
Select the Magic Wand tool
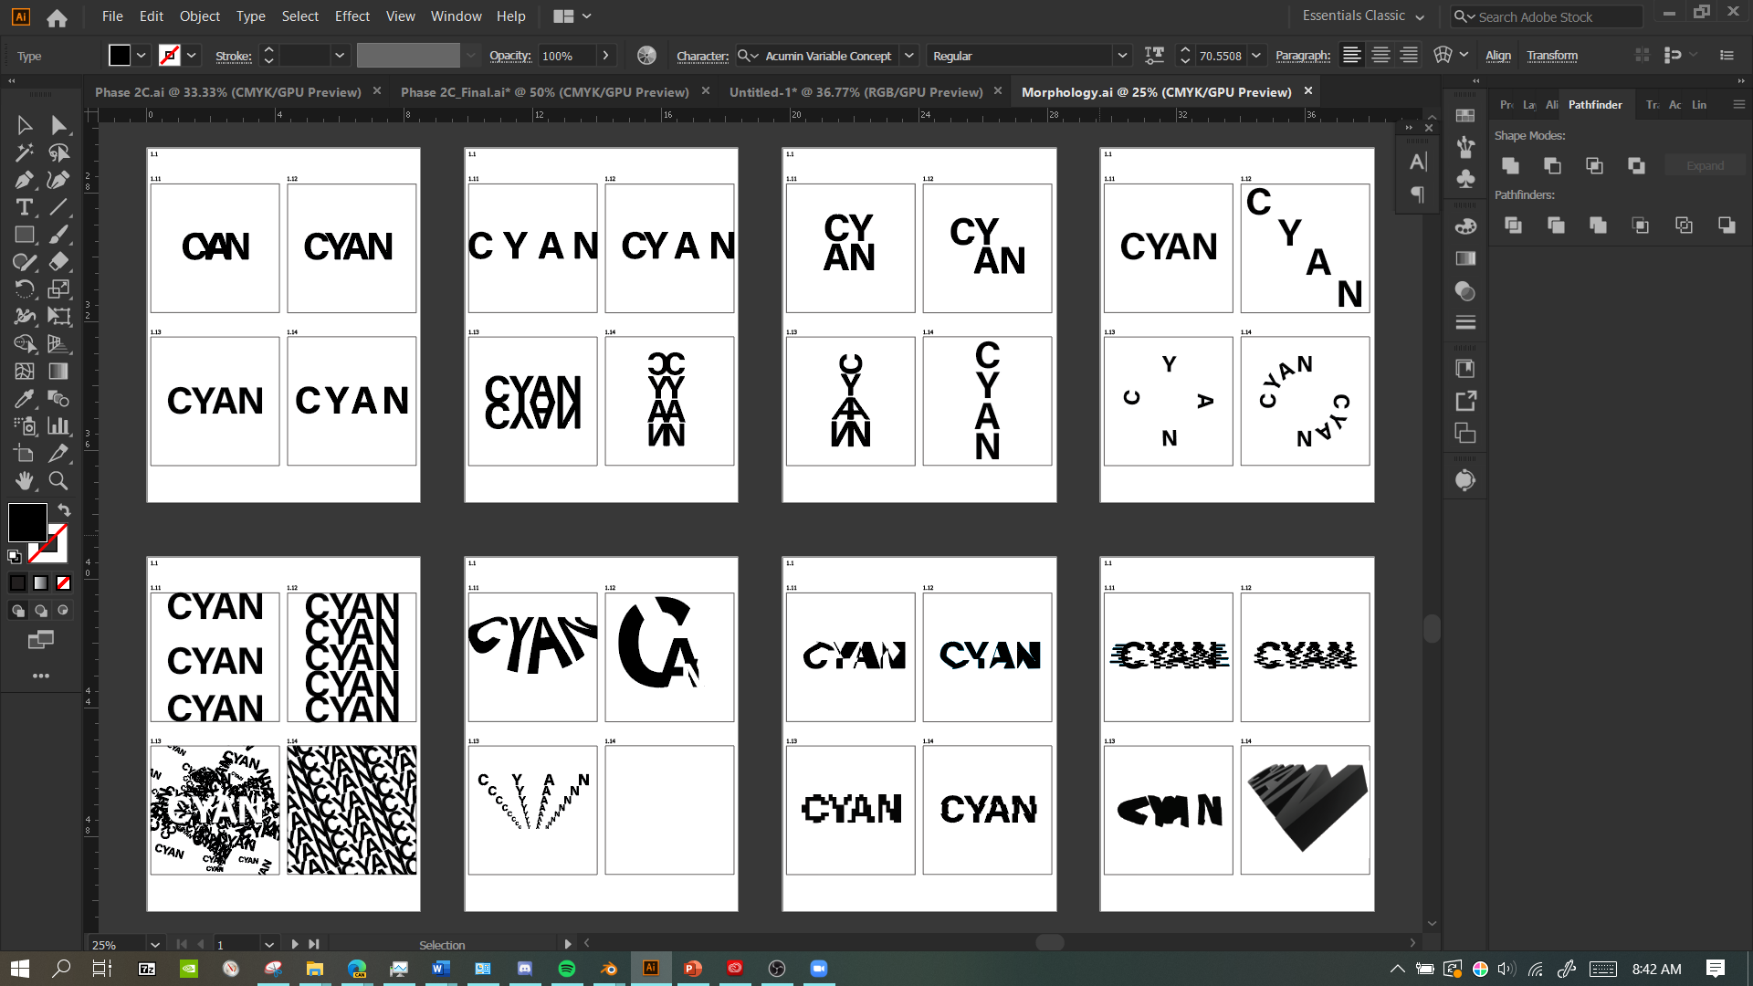pos(25,152)
